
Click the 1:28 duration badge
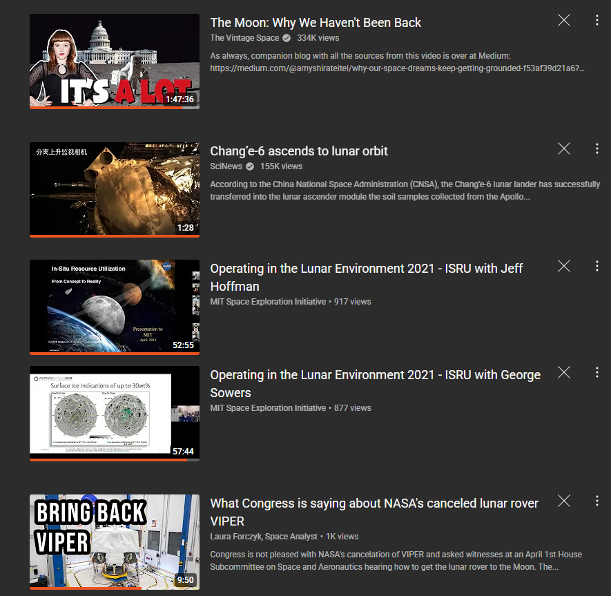(x=186, y=228)
